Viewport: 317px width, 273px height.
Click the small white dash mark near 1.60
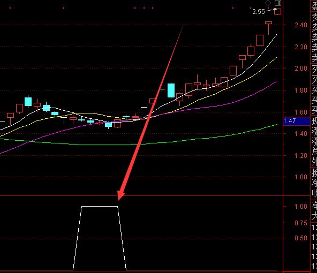(x=144, y=107)
